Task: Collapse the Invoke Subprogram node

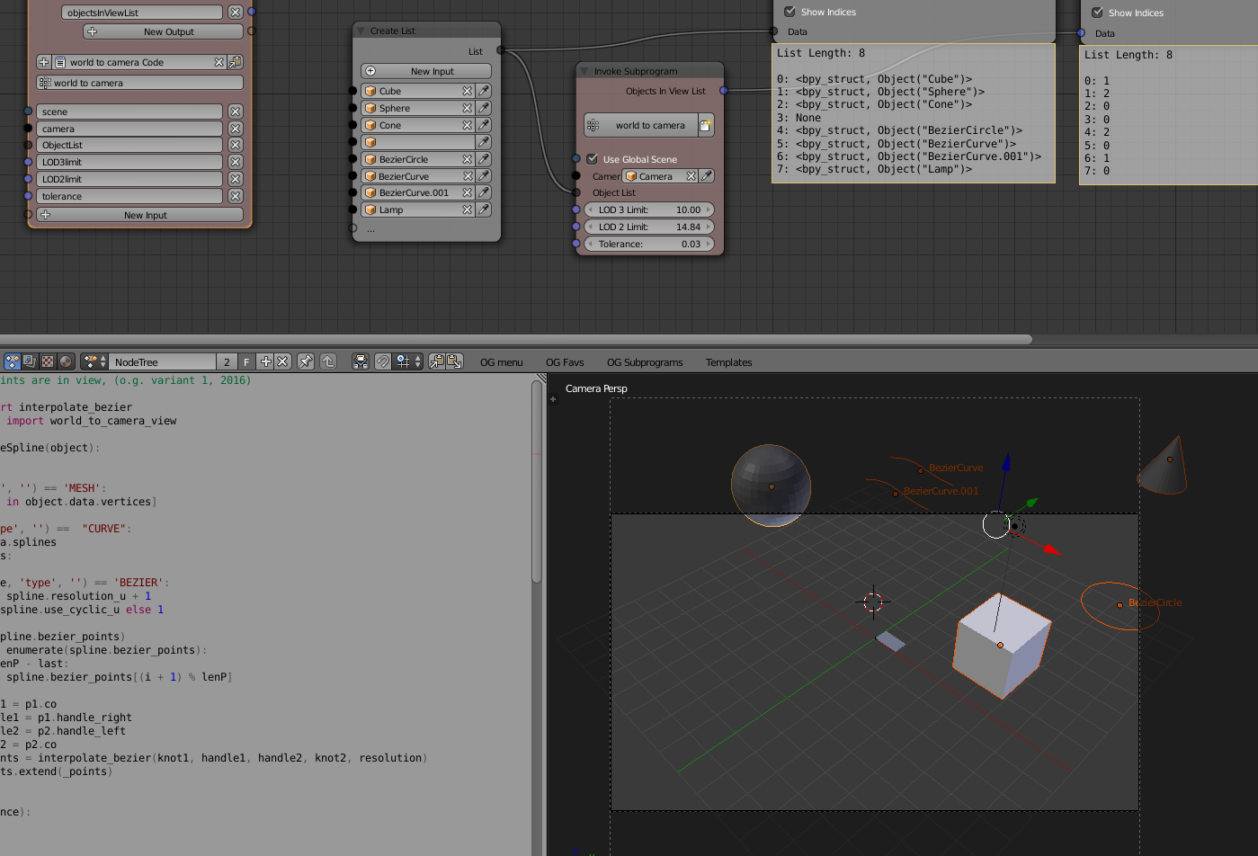Action: [x=584, y=71]
